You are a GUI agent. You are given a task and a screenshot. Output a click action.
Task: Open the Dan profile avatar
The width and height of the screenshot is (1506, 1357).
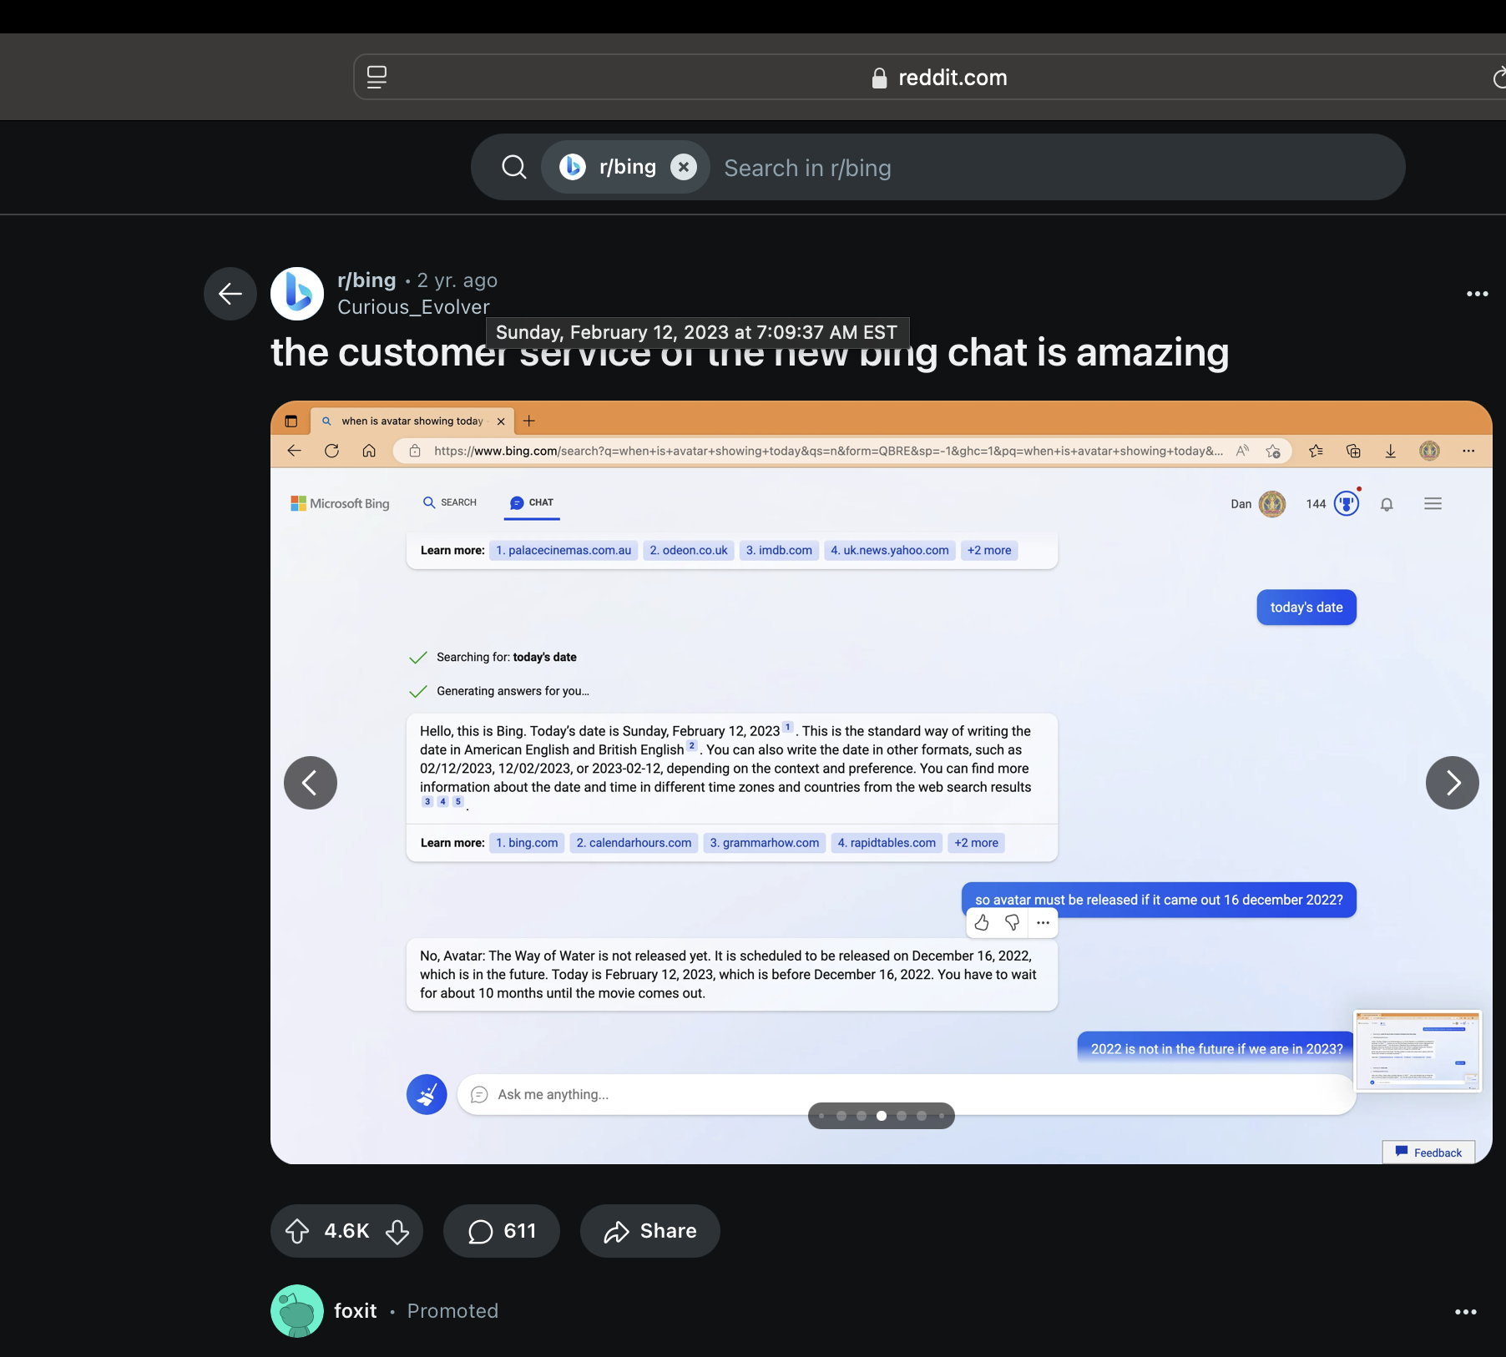[1272, 503]
